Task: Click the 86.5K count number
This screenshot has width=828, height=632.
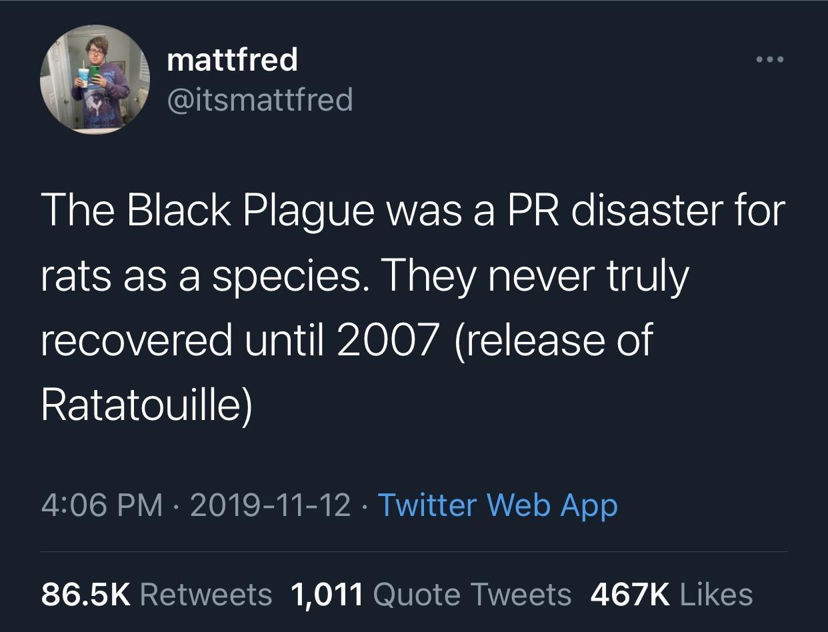Action: coord(87,594)
